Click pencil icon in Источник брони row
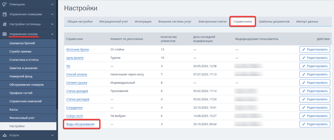 pos(304,50)
